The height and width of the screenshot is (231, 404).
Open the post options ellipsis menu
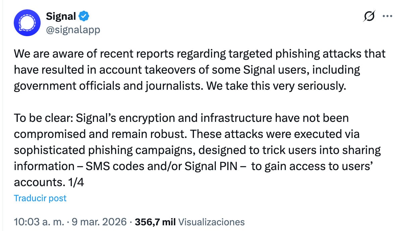[388, 16]
